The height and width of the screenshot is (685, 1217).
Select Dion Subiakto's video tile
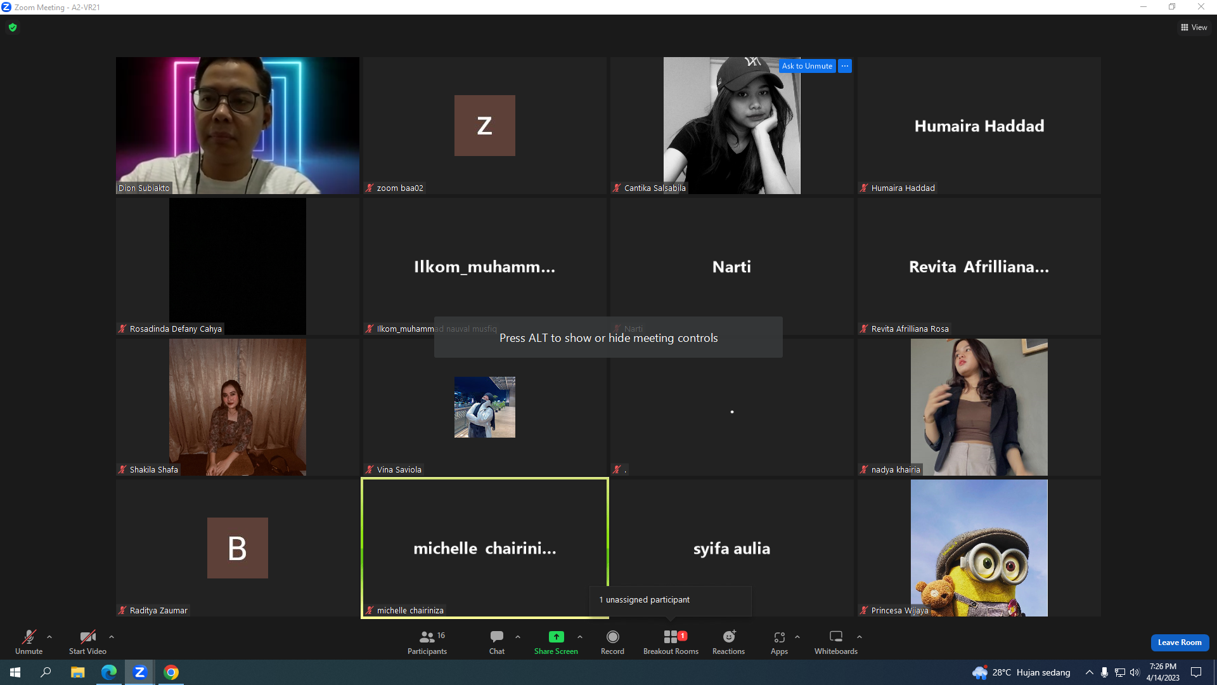point(238,126)
